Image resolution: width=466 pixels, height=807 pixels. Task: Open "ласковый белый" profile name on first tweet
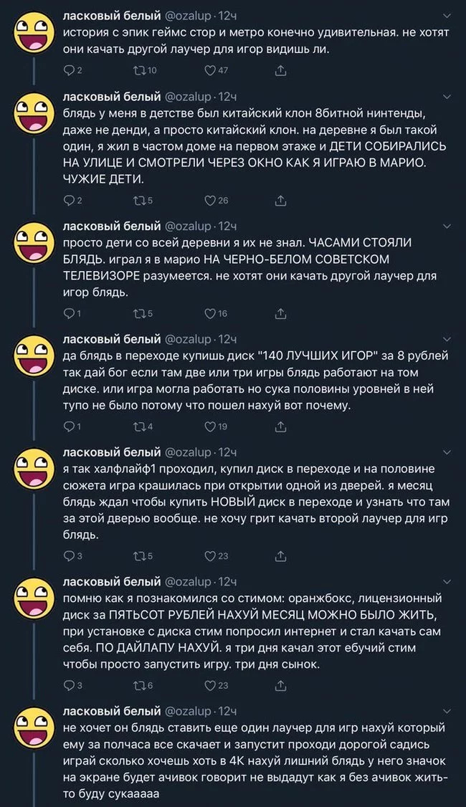(111, 15)
